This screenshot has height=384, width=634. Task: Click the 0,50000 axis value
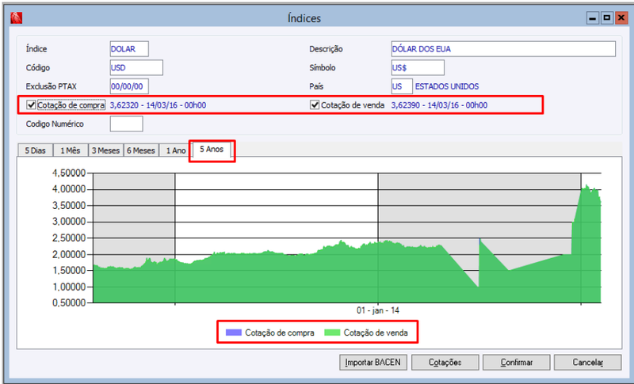coord(69,302)
